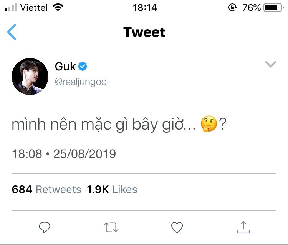Tap the back arrow to leave the tweet
The image size is (288, 245).
point(12,32)
